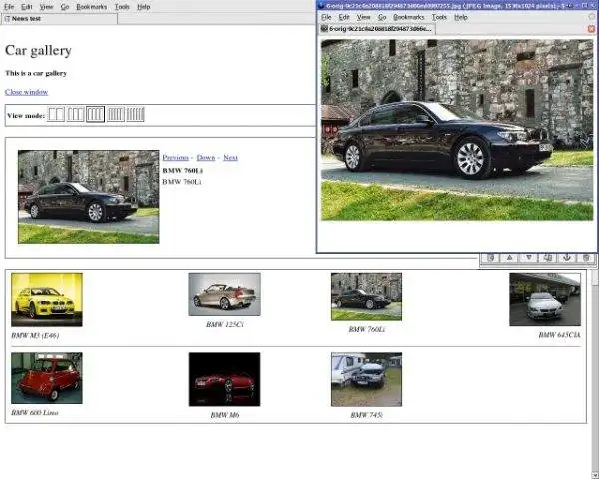The height and width of the screenshot is (479, 599).
Task: Open the Tools menu in the JPEG image window
Action: [x=439, y=17]
